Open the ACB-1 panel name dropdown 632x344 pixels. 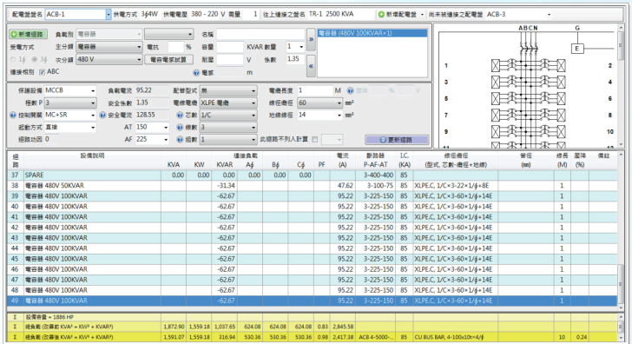click(108, 14)
